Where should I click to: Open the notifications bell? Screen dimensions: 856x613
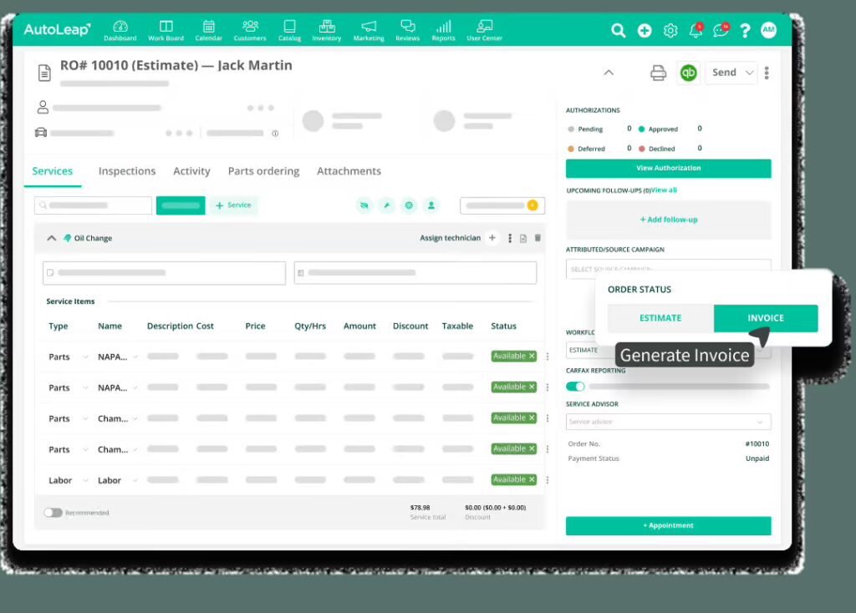(x=695, y=29)
